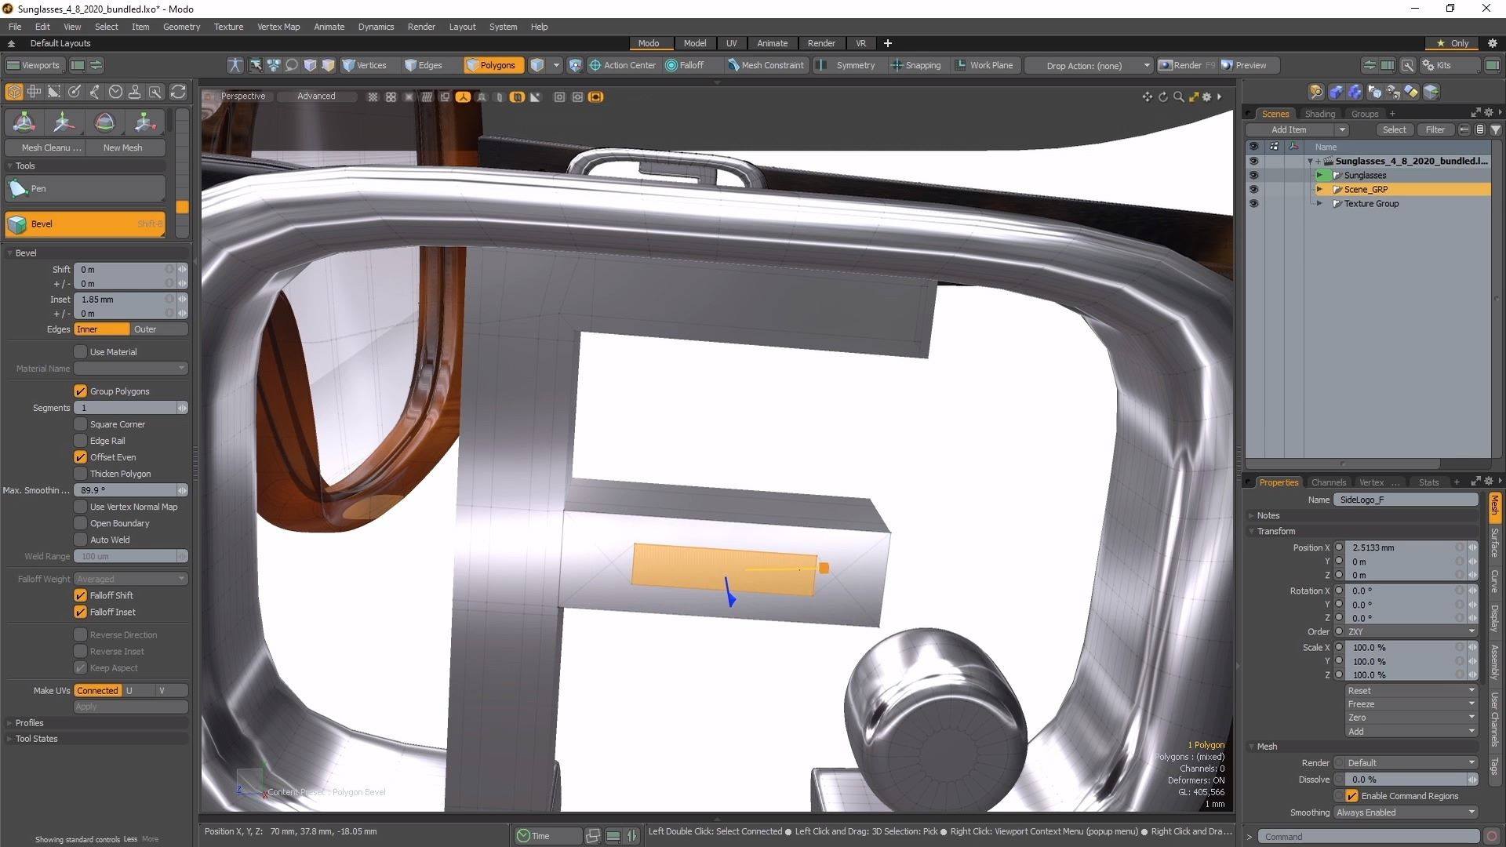Click the Symmetry toolbar icon

pos(821,65)
